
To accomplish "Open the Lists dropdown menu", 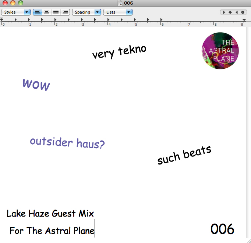I will click(118, 12).
